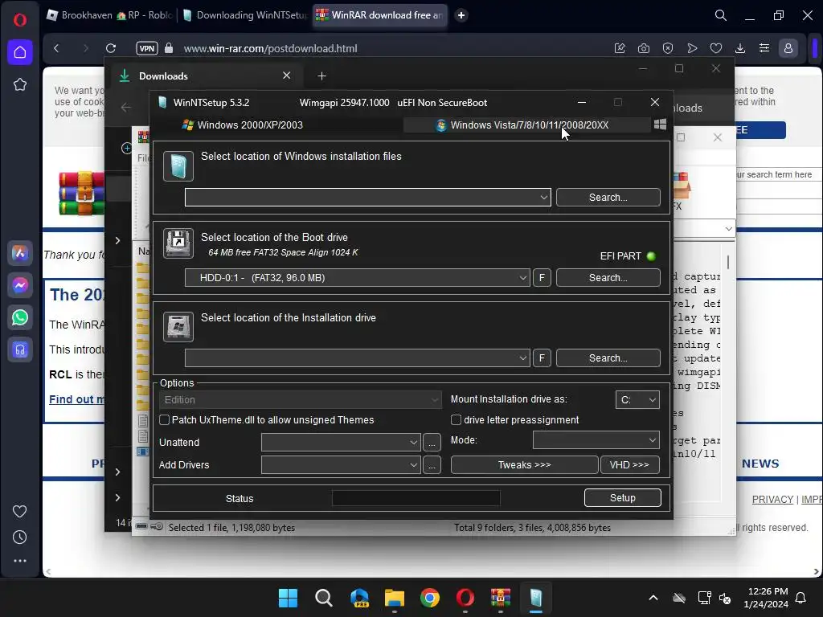Open the Tweaks >>> panel
823x617 pixels.
[524, 465]
